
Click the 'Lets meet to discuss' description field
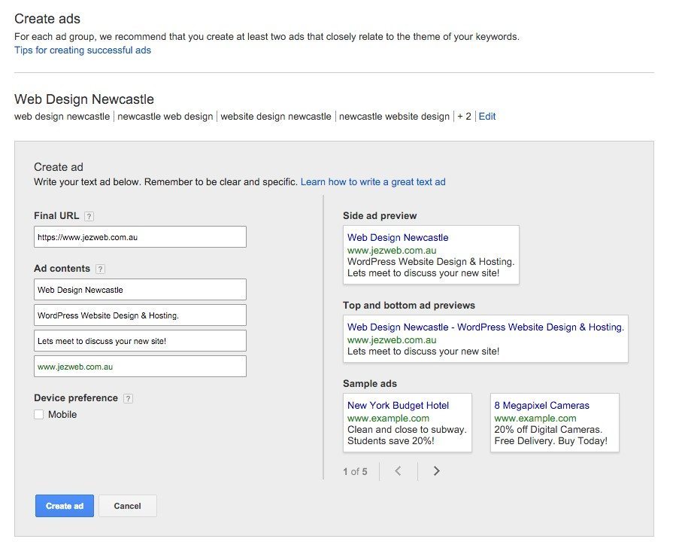140,340
